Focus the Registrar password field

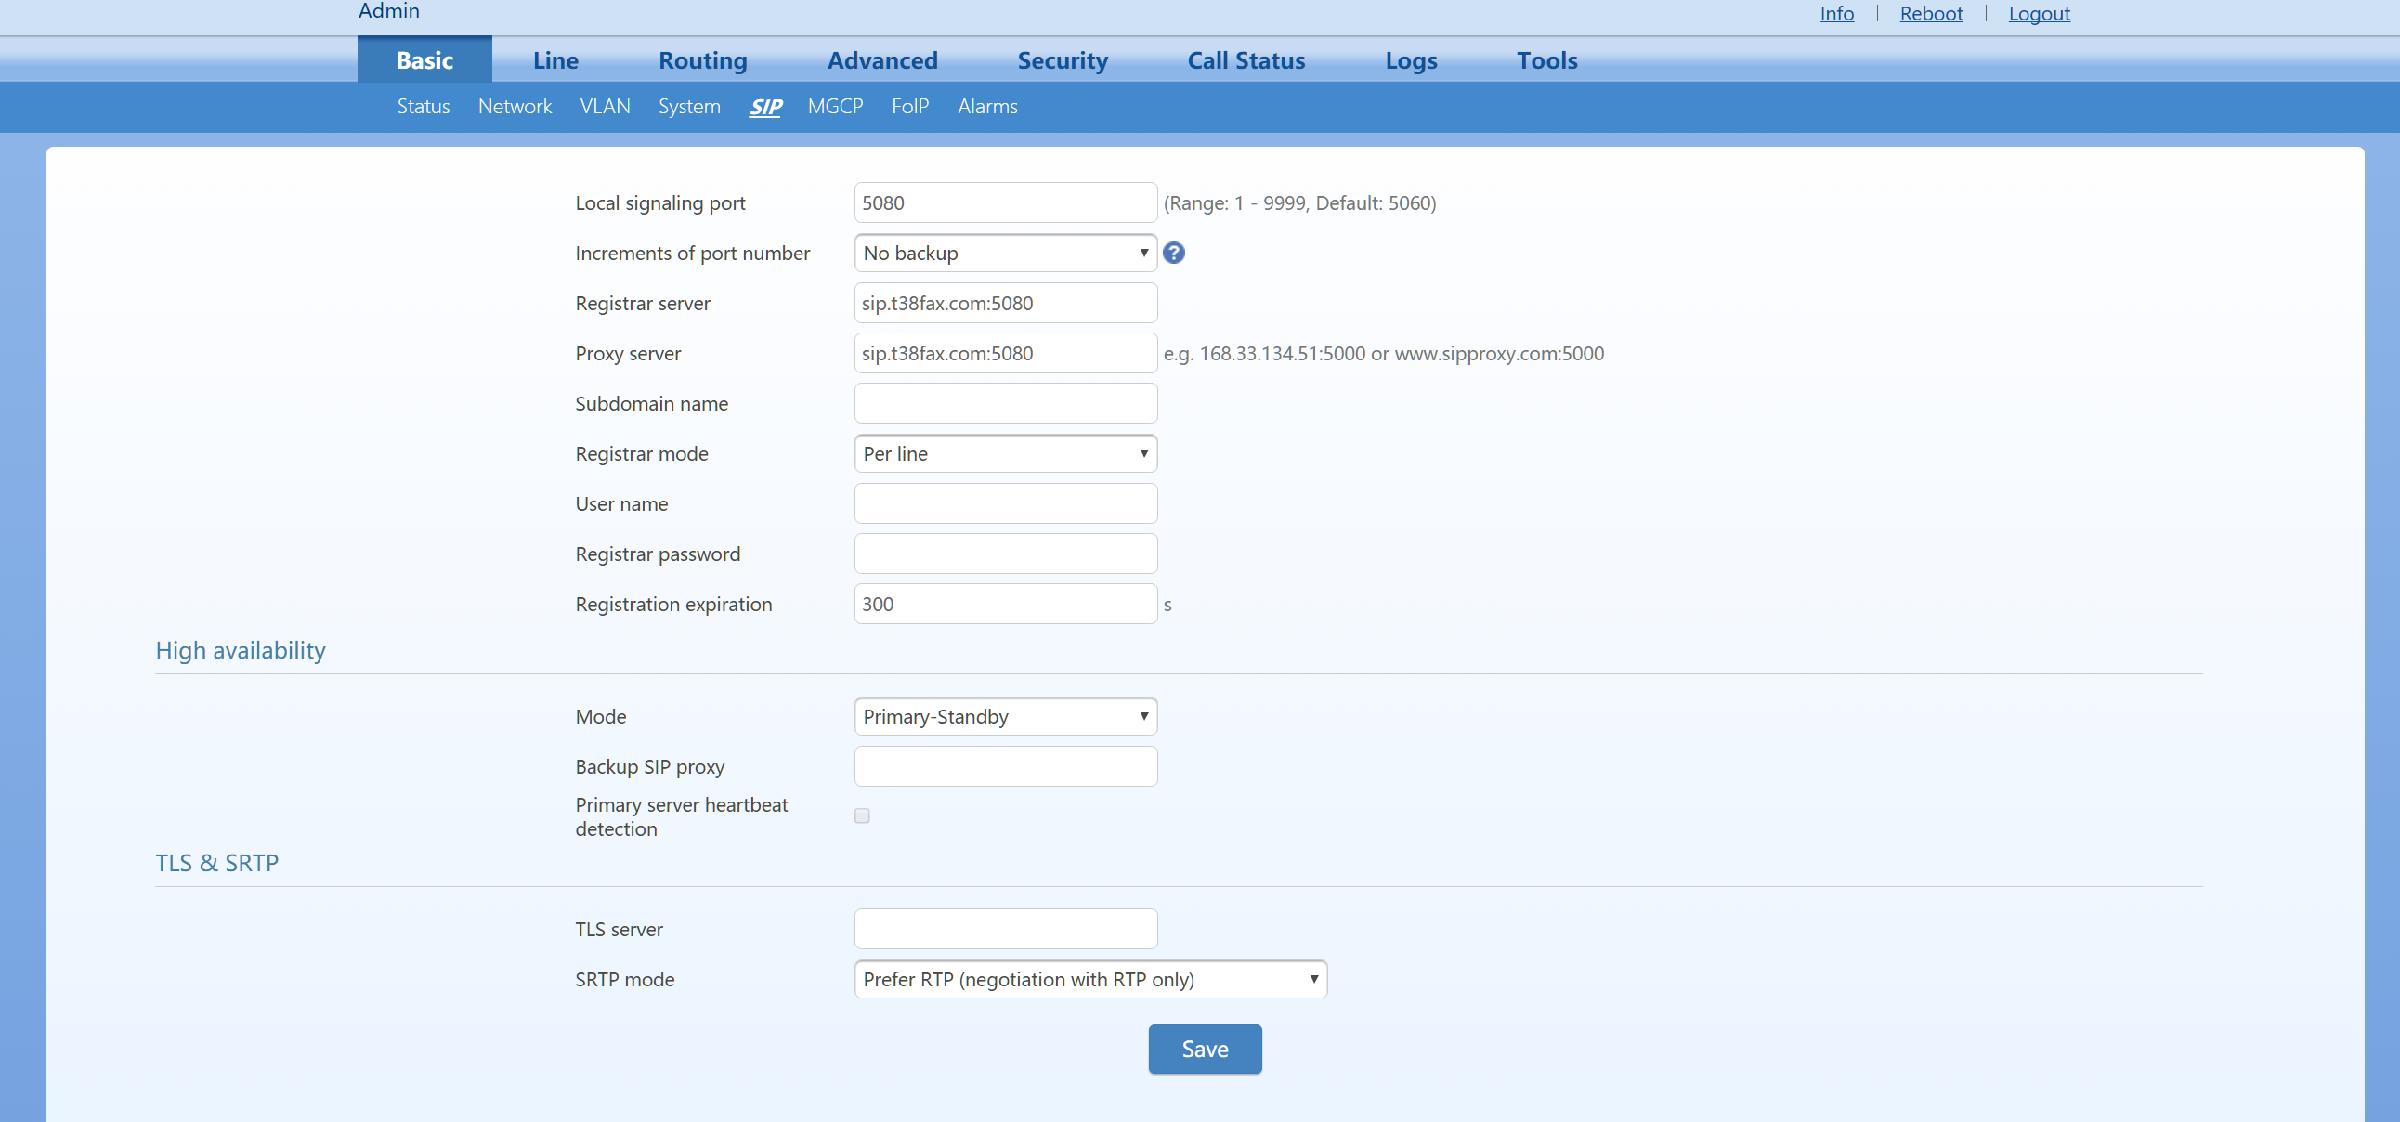coord(1005,554)
